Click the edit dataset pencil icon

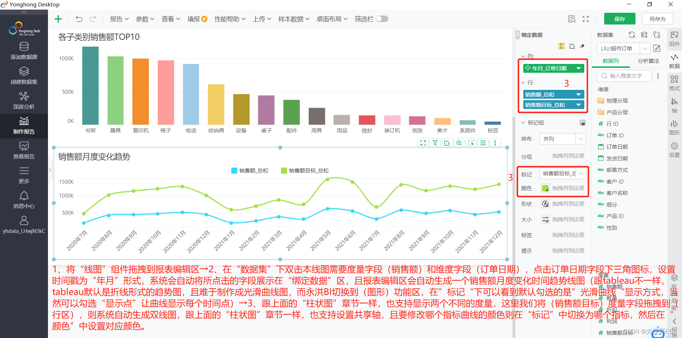[x=657, y=48]
